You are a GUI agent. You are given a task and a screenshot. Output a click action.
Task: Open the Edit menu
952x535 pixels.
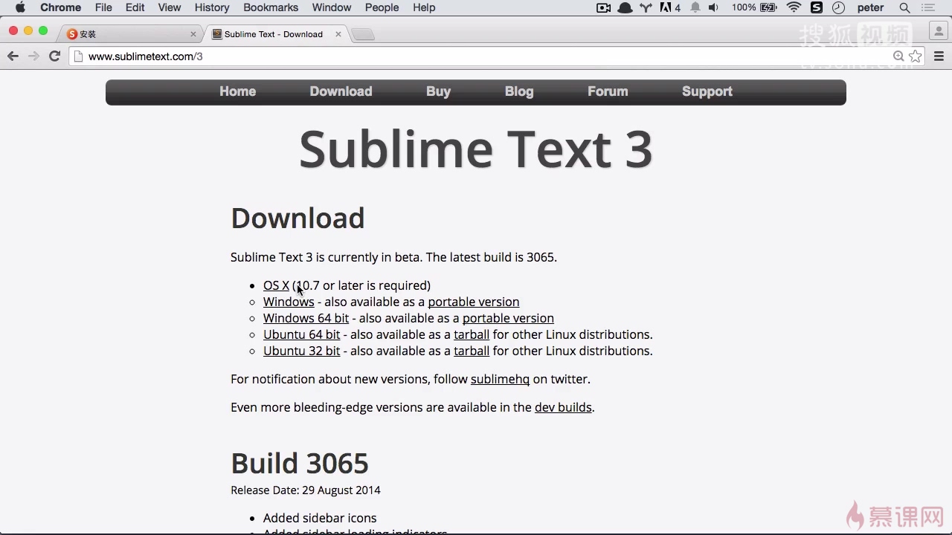click(x=135, y=7)
